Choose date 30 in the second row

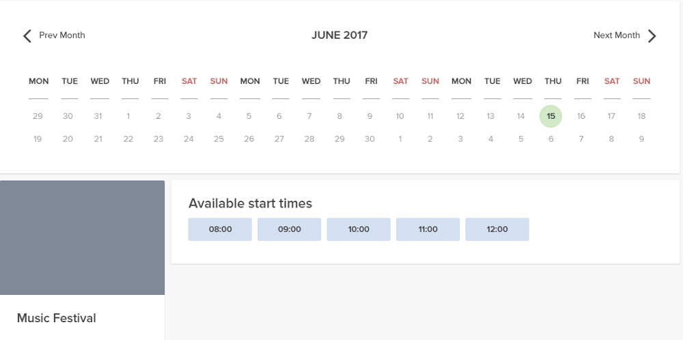pyautogui.click(x=370, y=139)
